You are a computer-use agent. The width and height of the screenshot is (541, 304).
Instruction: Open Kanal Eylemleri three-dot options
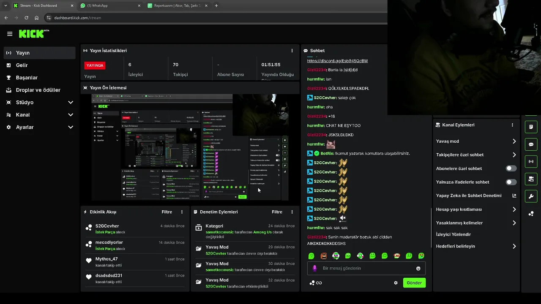513,125
